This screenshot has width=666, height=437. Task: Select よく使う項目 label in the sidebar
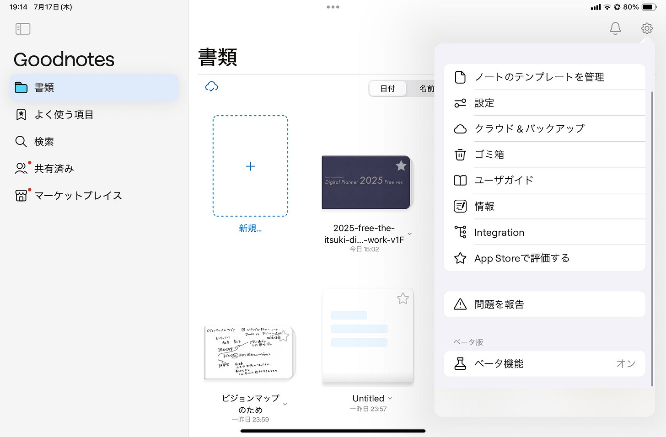64,115
